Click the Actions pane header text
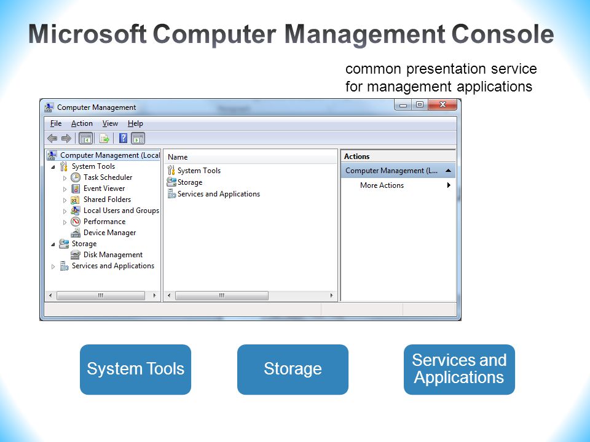Viewport: 590px width, 442px height. [x=356, y=157]
